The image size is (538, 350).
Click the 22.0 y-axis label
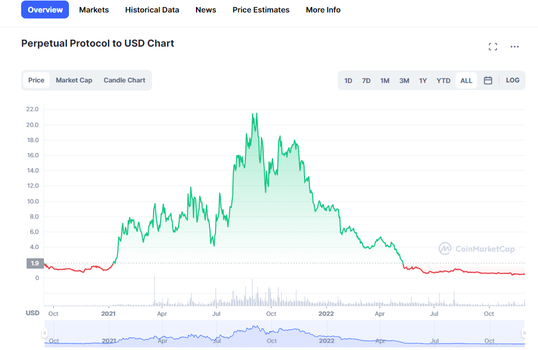pos(32,109)
